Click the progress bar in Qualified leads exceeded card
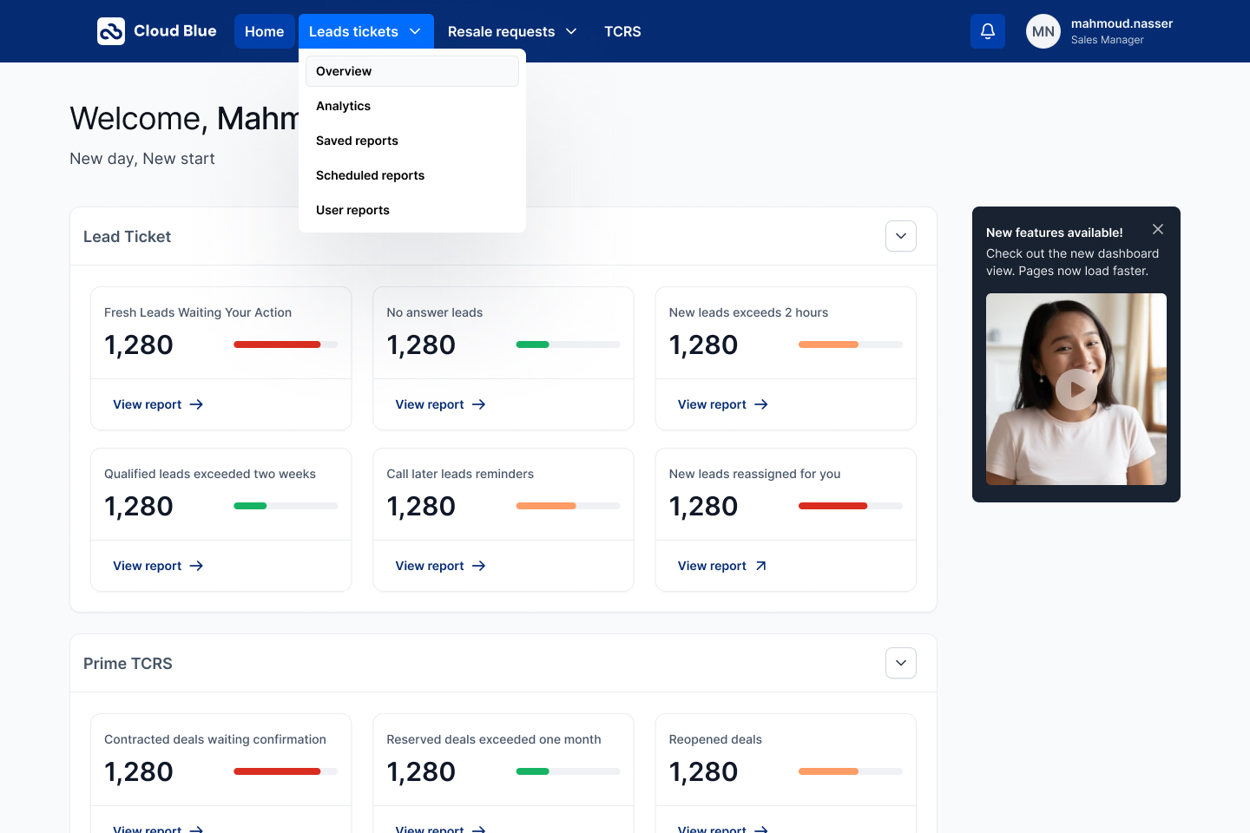This screenshot has height=833, width=1250. coord(286,506)
